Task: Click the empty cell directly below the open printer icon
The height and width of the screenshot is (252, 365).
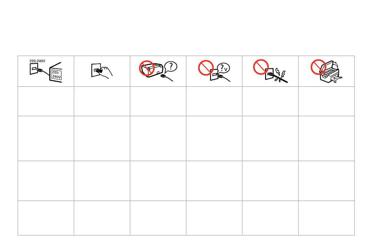Action: (x=326, y=101)
